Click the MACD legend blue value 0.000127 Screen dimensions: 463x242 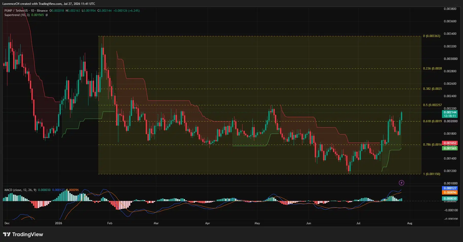click(58, 190)
